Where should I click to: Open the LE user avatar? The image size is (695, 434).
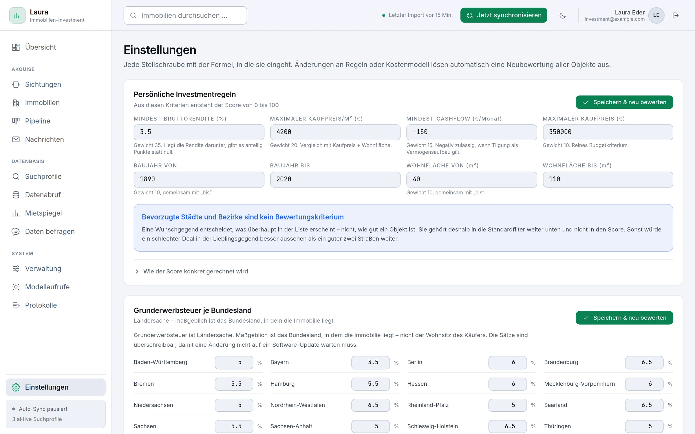pyautogui.click(x=656, y=15)
